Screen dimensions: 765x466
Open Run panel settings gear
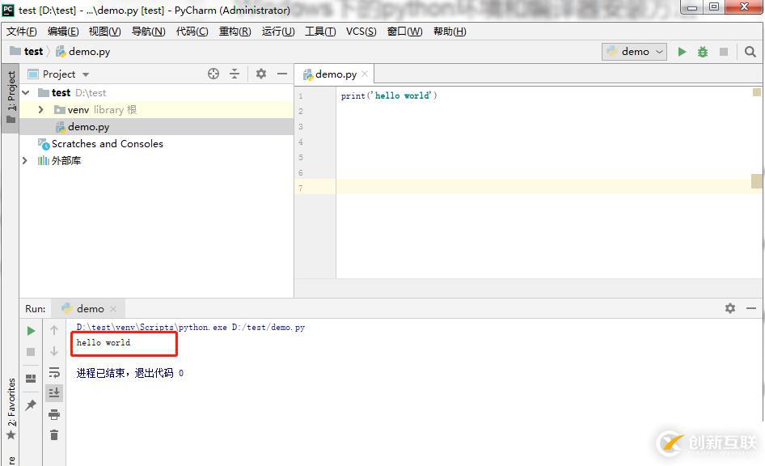click(730, 308)
